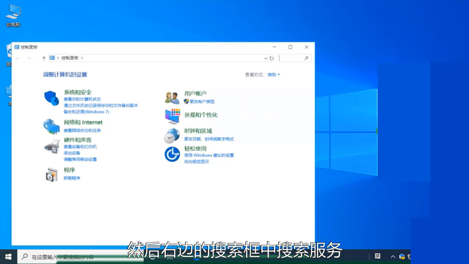Viewport: 469px width, 264px height.
Task: Open the Windows Start button
Action: (8, 256)
